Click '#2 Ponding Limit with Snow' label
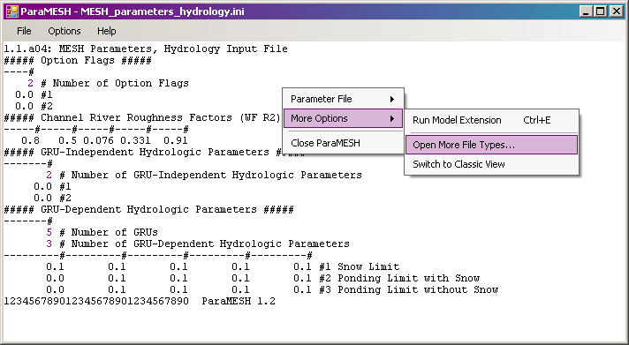Screen dimensions: 629x345 pyautogui.click(x=399, y=278)
